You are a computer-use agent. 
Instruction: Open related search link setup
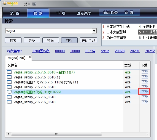(105, 51)
